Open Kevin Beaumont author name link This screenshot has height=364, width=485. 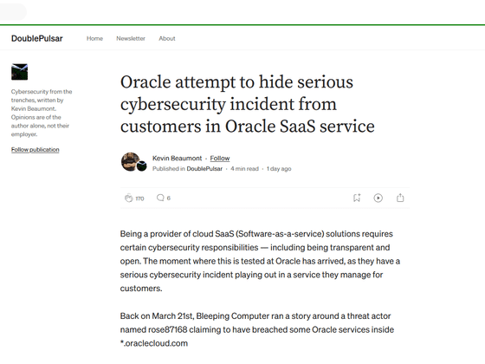177,158
